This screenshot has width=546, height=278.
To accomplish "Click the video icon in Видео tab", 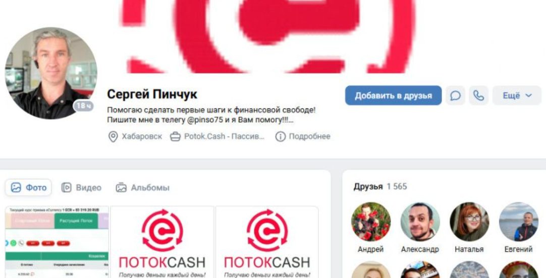I will [66, 188].
